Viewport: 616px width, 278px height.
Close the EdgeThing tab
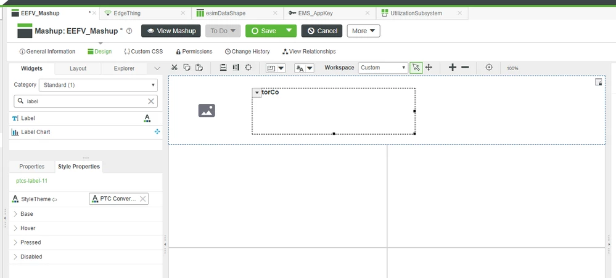(x=183, y=13)
